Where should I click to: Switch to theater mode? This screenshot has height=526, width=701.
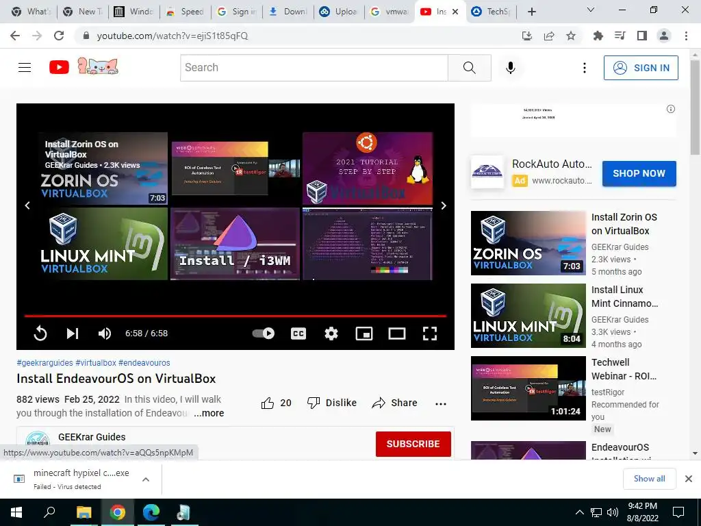pos(397,334)
